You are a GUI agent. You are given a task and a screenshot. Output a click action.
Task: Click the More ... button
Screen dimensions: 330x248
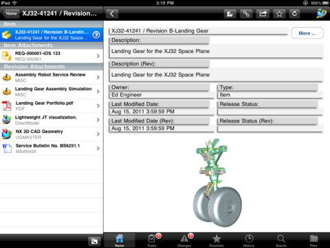click(307, 33)
